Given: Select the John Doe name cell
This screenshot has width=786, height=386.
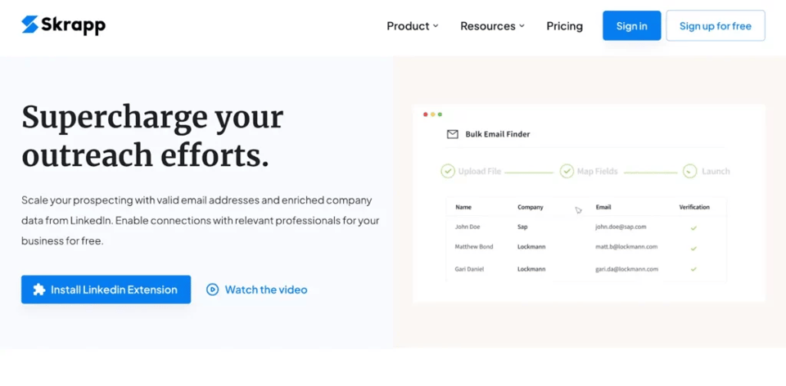Looking at the screenshot, I should point(468,227).
